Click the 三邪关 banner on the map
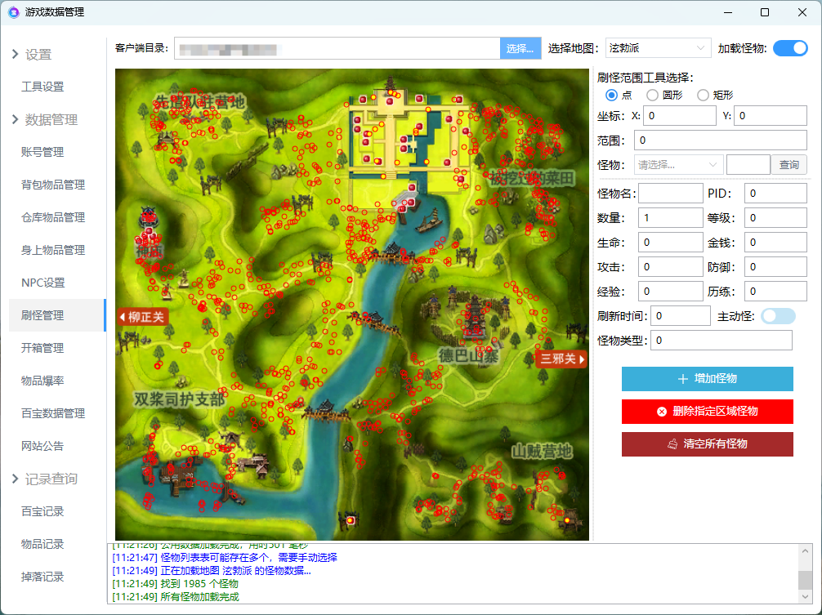Screen dimensions: 822x615 (x=560, y=358)
